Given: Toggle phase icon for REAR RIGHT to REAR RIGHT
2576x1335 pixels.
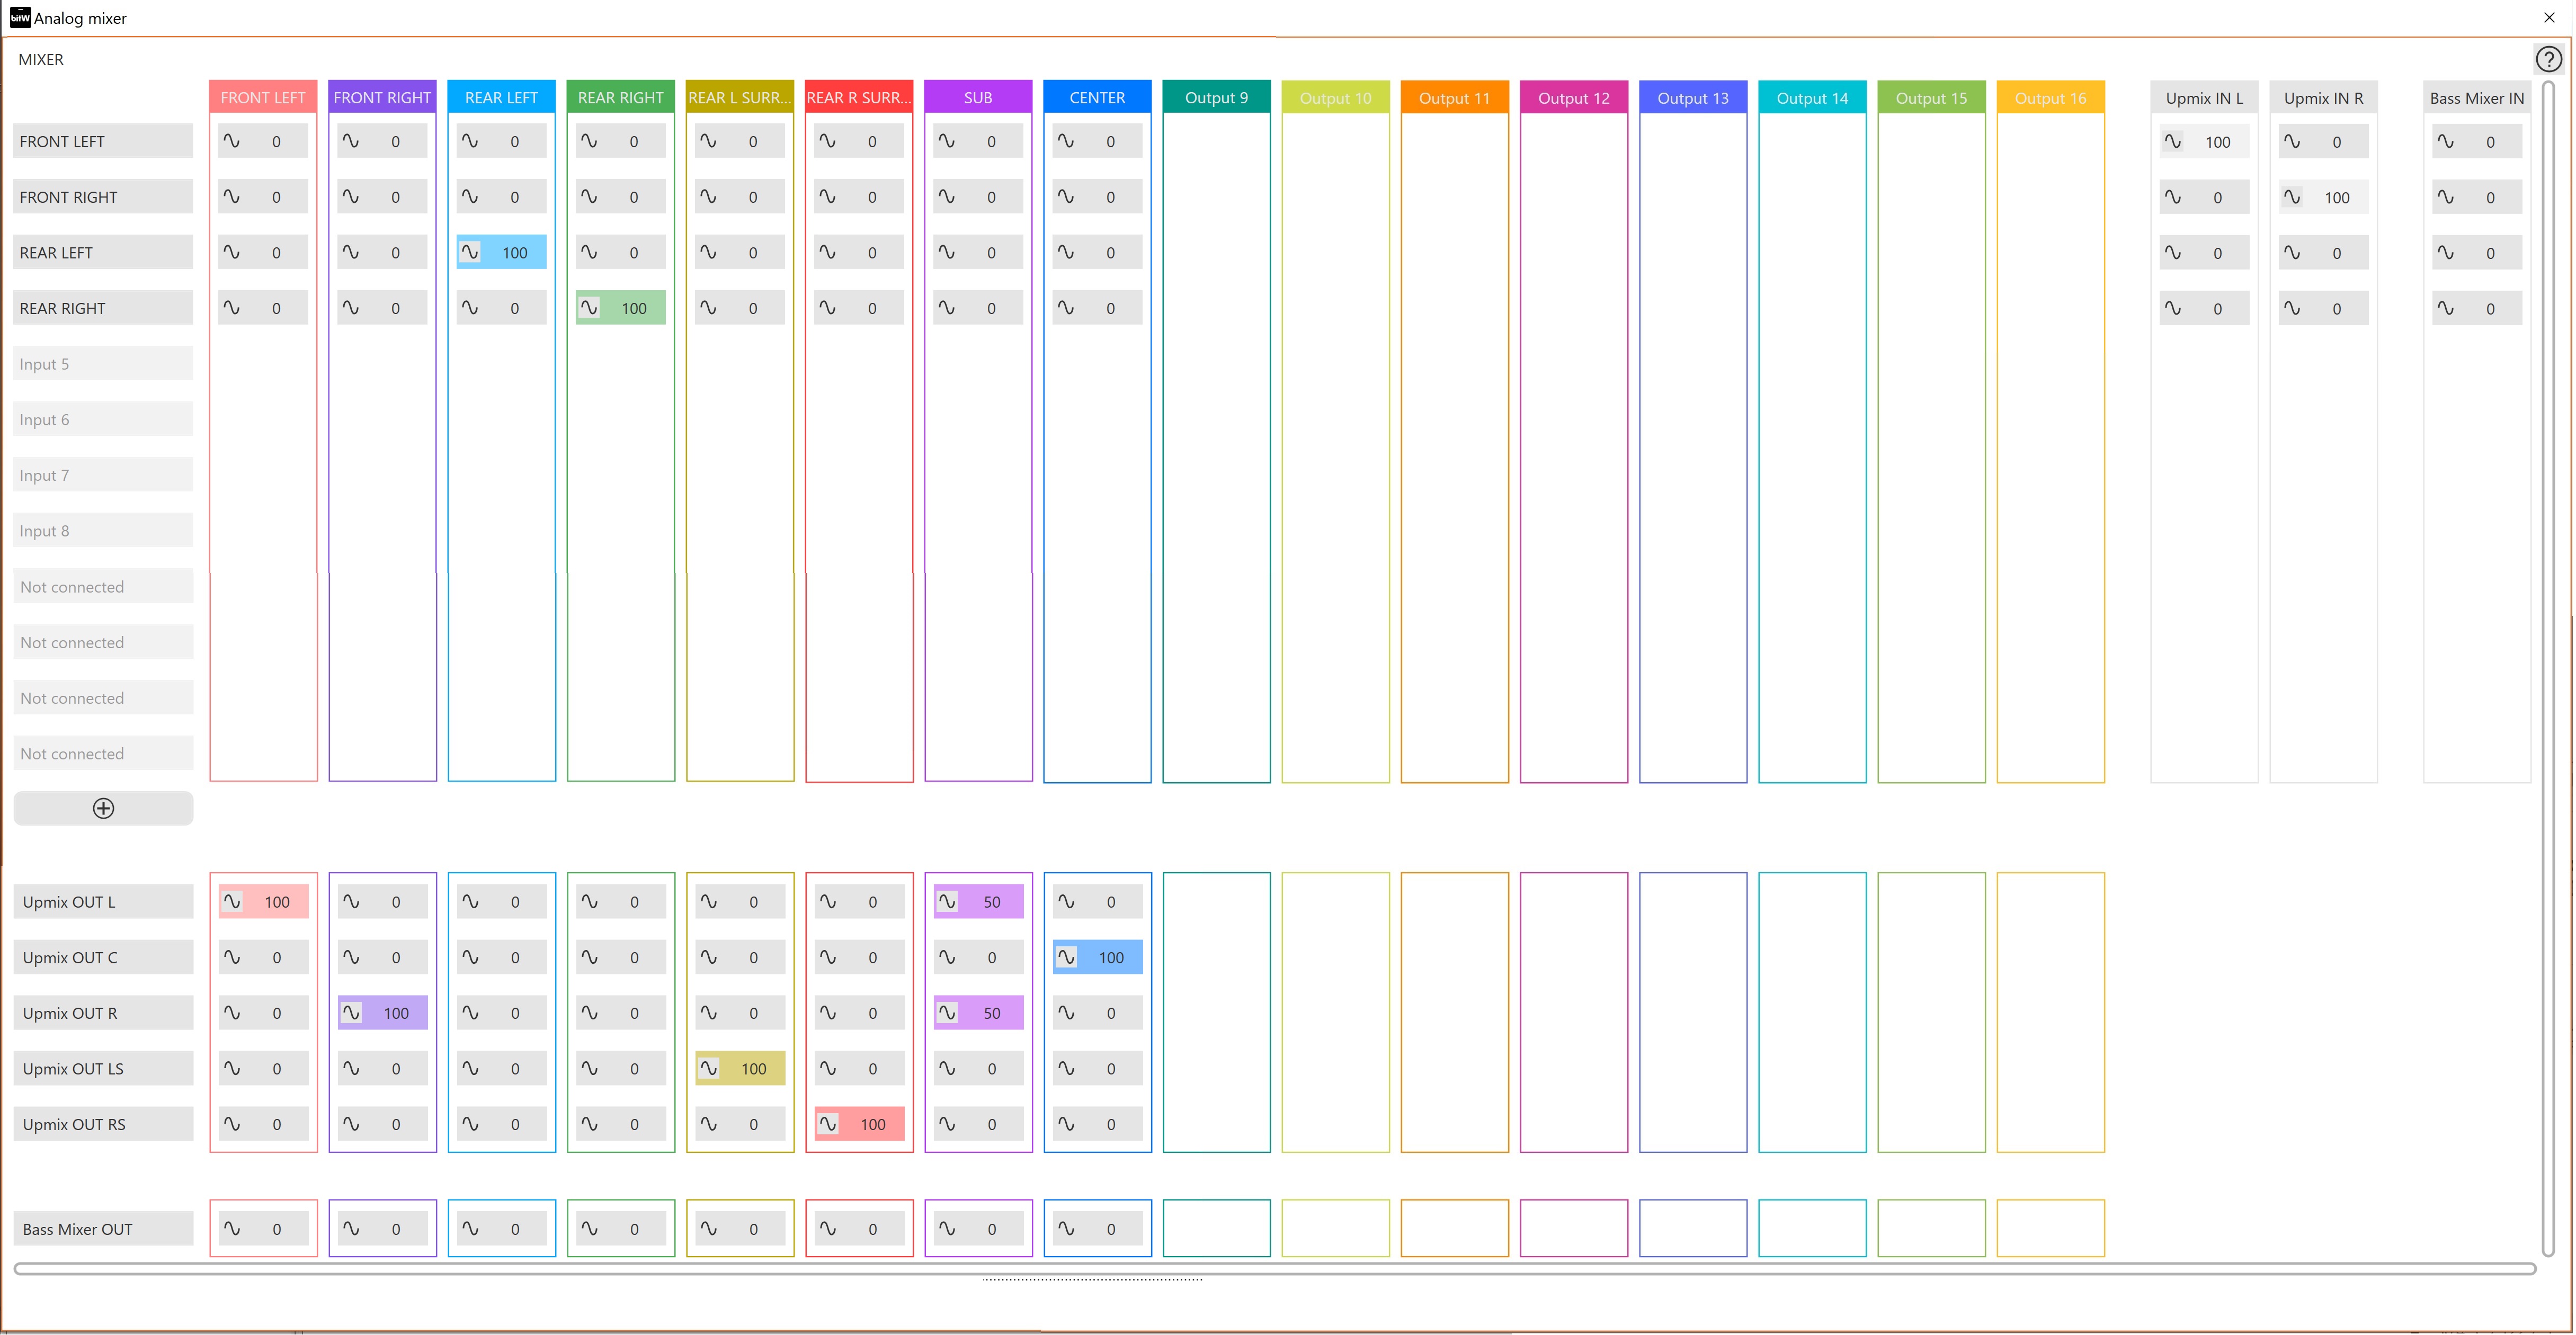Looking at the screenshot, I should 589,308.
